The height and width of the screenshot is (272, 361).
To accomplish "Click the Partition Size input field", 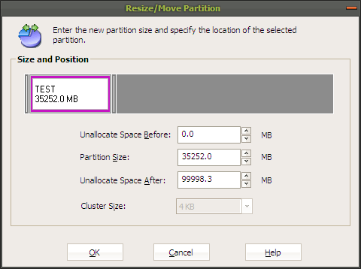I will point(209,157).
